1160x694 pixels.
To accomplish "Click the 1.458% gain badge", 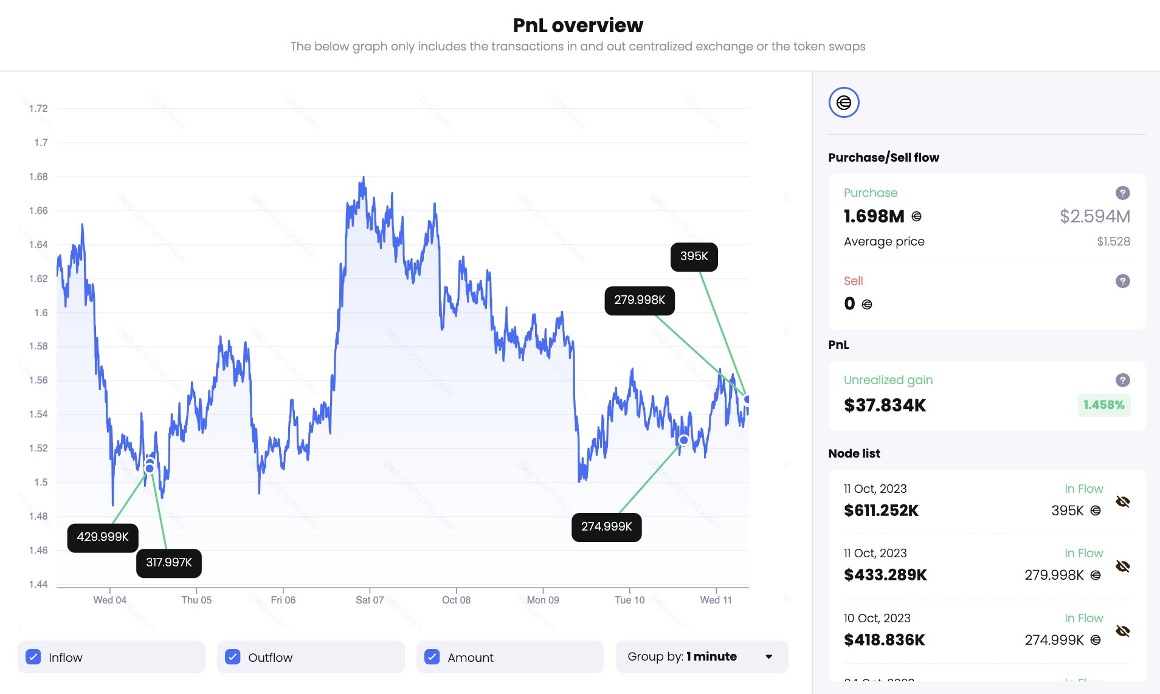I will (x=1103, y=405).
